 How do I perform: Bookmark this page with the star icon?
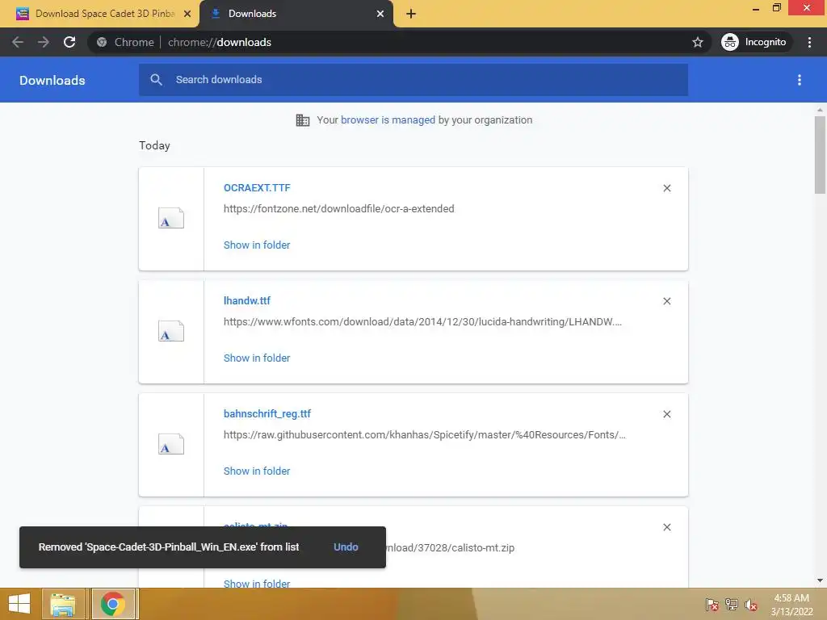(x=697, y=42)
